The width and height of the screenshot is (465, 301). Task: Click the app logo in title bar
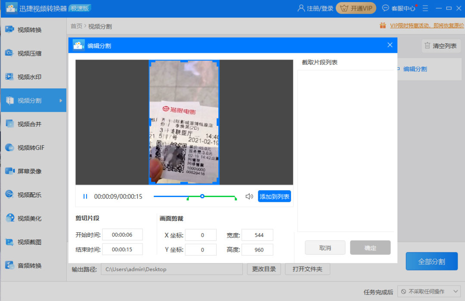(x=12, y=8)
